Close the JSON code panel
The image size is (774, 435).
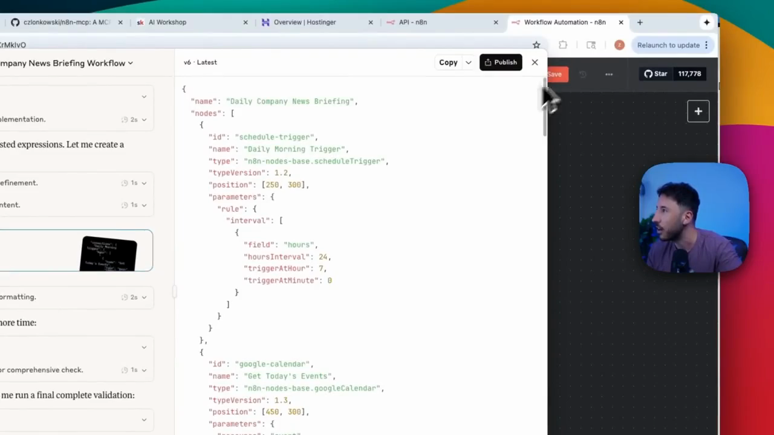click(535, 62)
